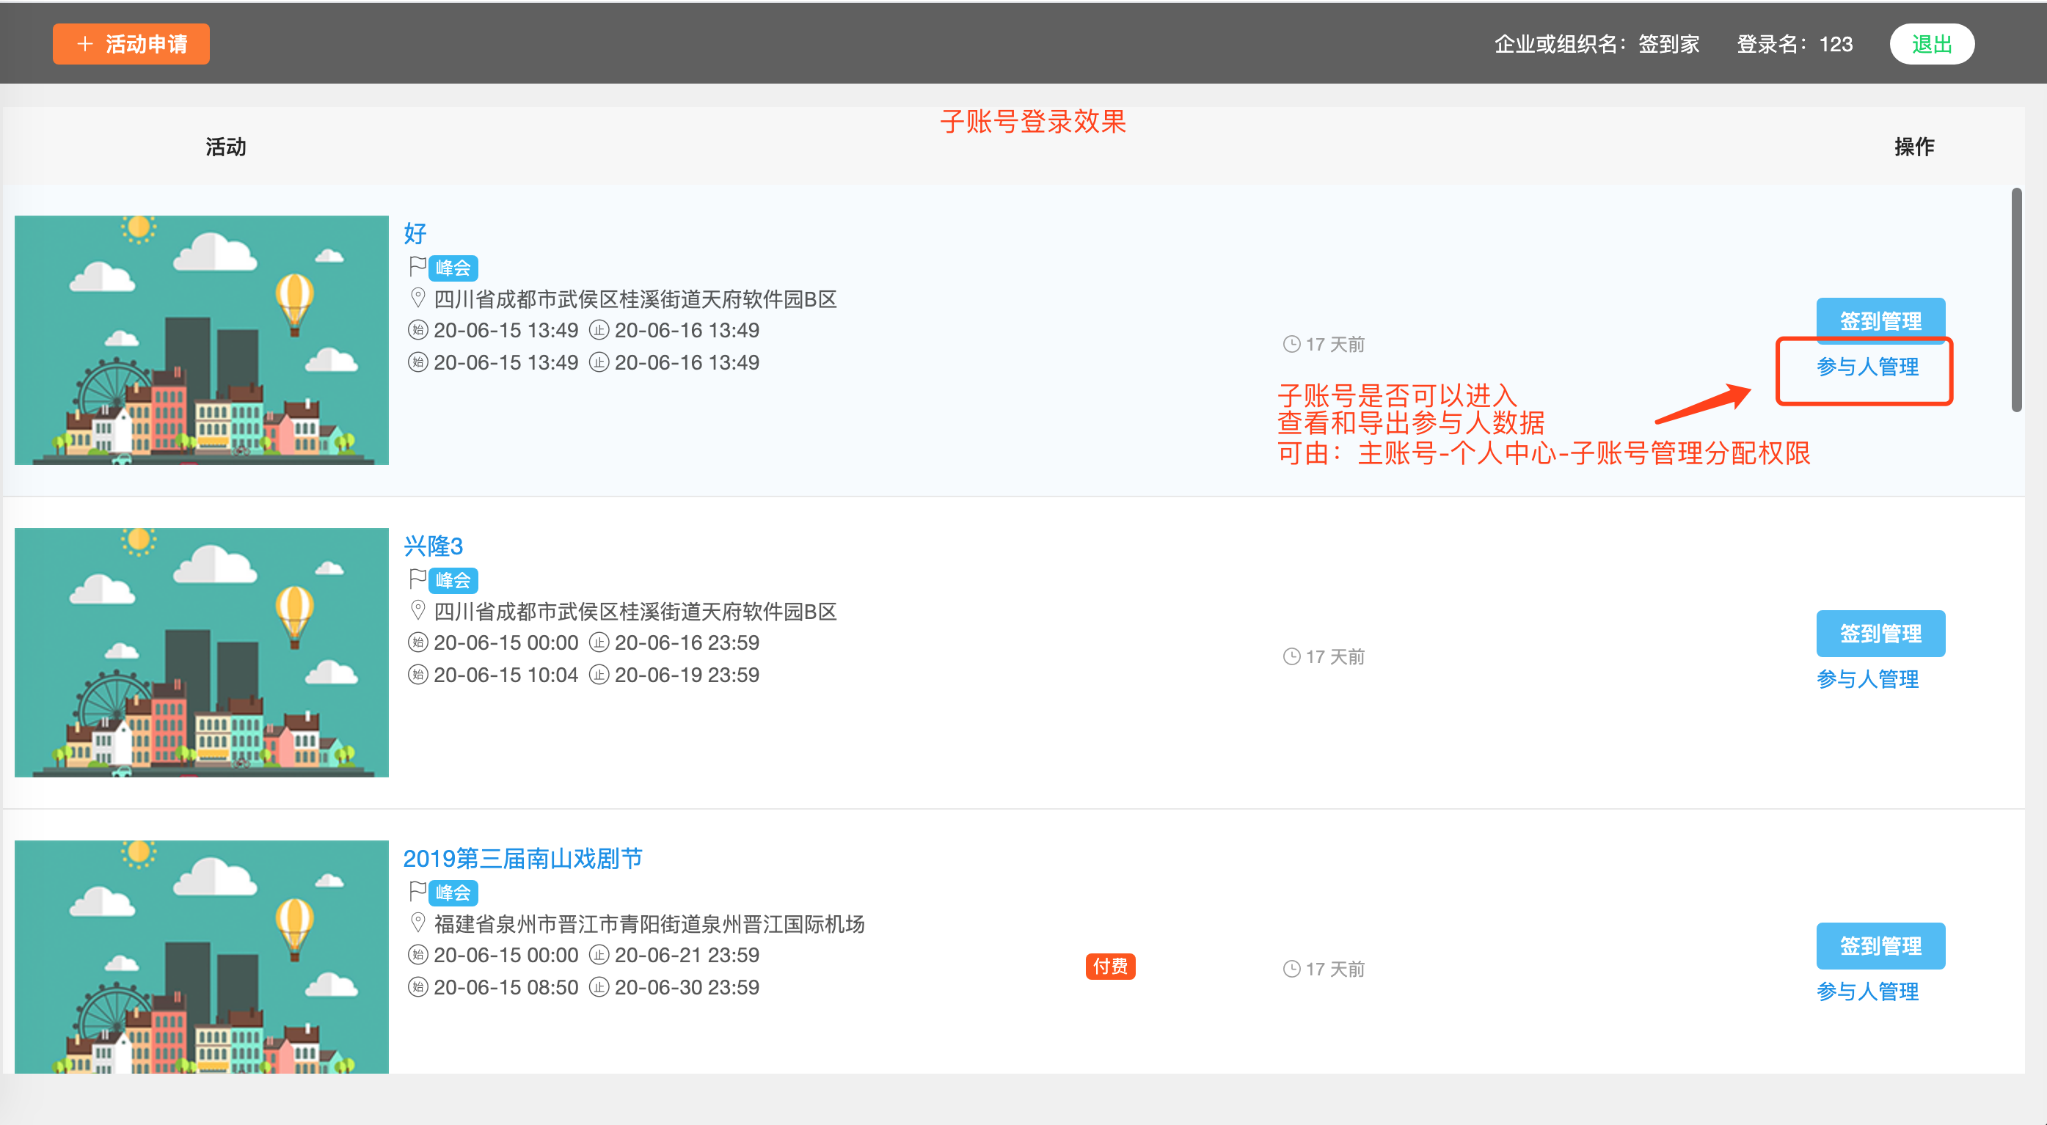Click the flag icon of 2019第三届南山戏剧节

(417, 890)
